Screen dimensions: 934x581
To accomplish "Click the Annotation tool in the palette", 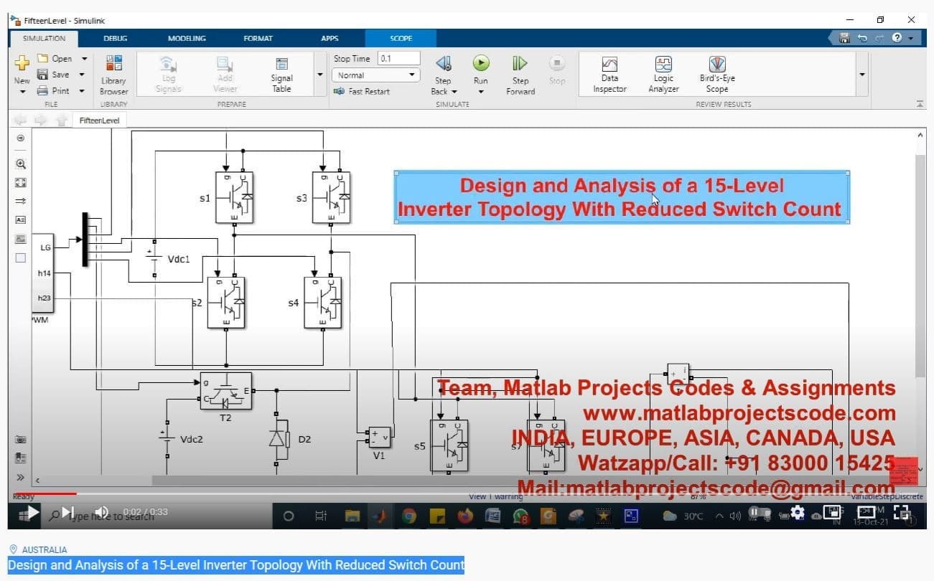I will (21, 219).
